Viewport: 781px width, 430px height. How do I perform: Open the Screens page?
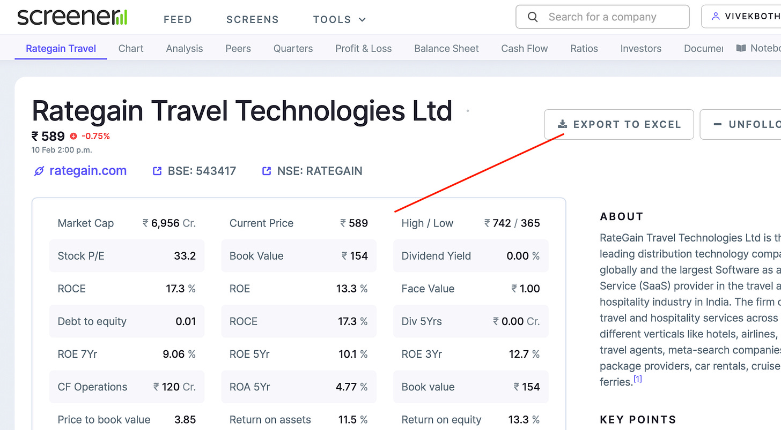pyautogui.click(x=253, y=20)
